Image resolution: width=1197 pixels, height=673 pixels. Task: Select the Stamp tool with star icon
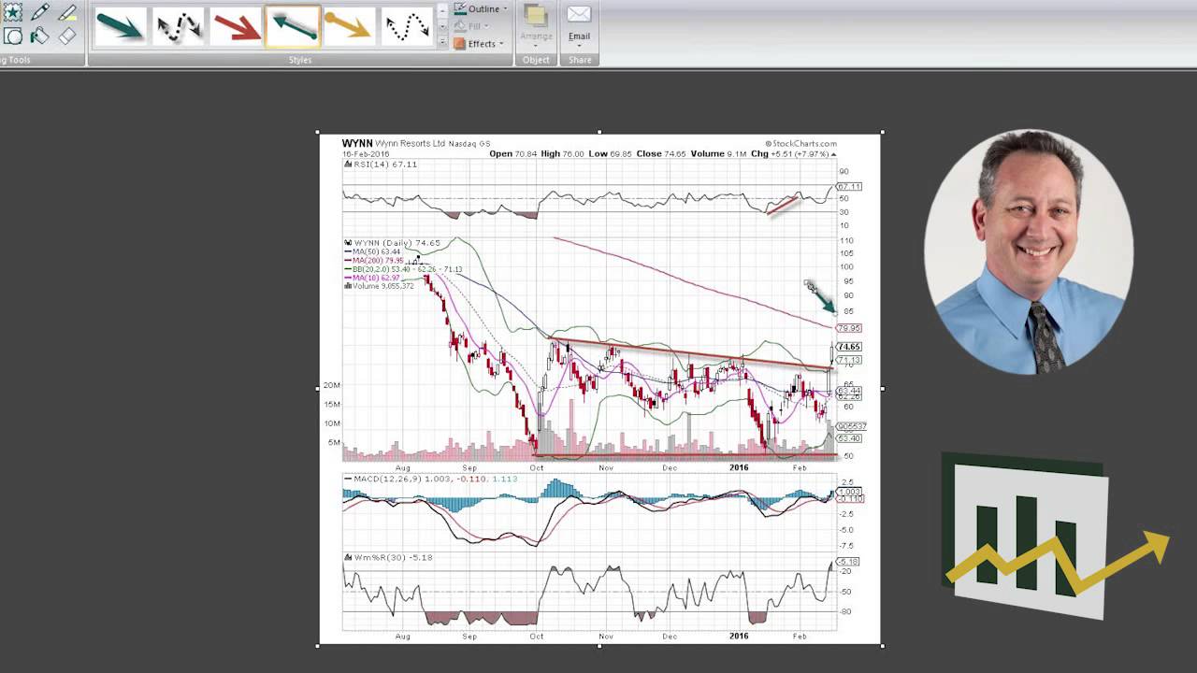point(12,12)
